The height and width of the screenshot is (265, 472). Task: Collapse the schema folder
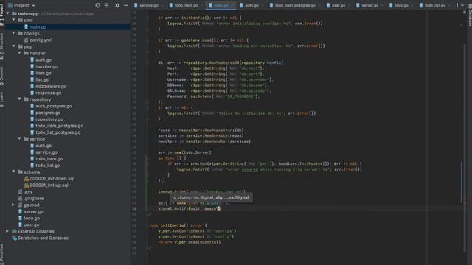click(x=13, y=172)
